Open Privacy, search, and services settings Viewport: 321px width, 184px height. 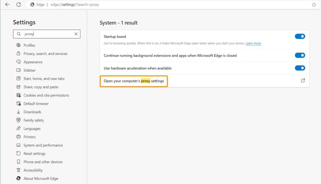point(45,53)
